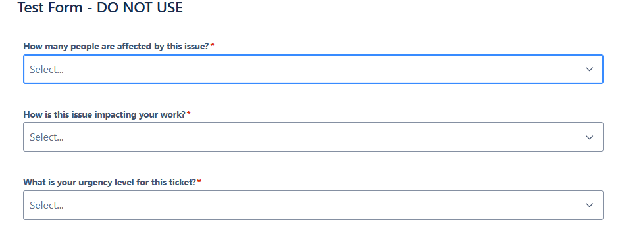
Task: Open the "How many people are affected" dropdown
Action: click(313, 69)
